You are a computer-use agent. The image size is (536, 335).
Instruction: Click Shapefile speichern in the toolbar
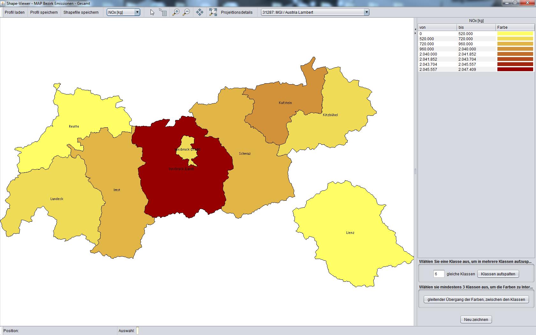tap(81, 12)
